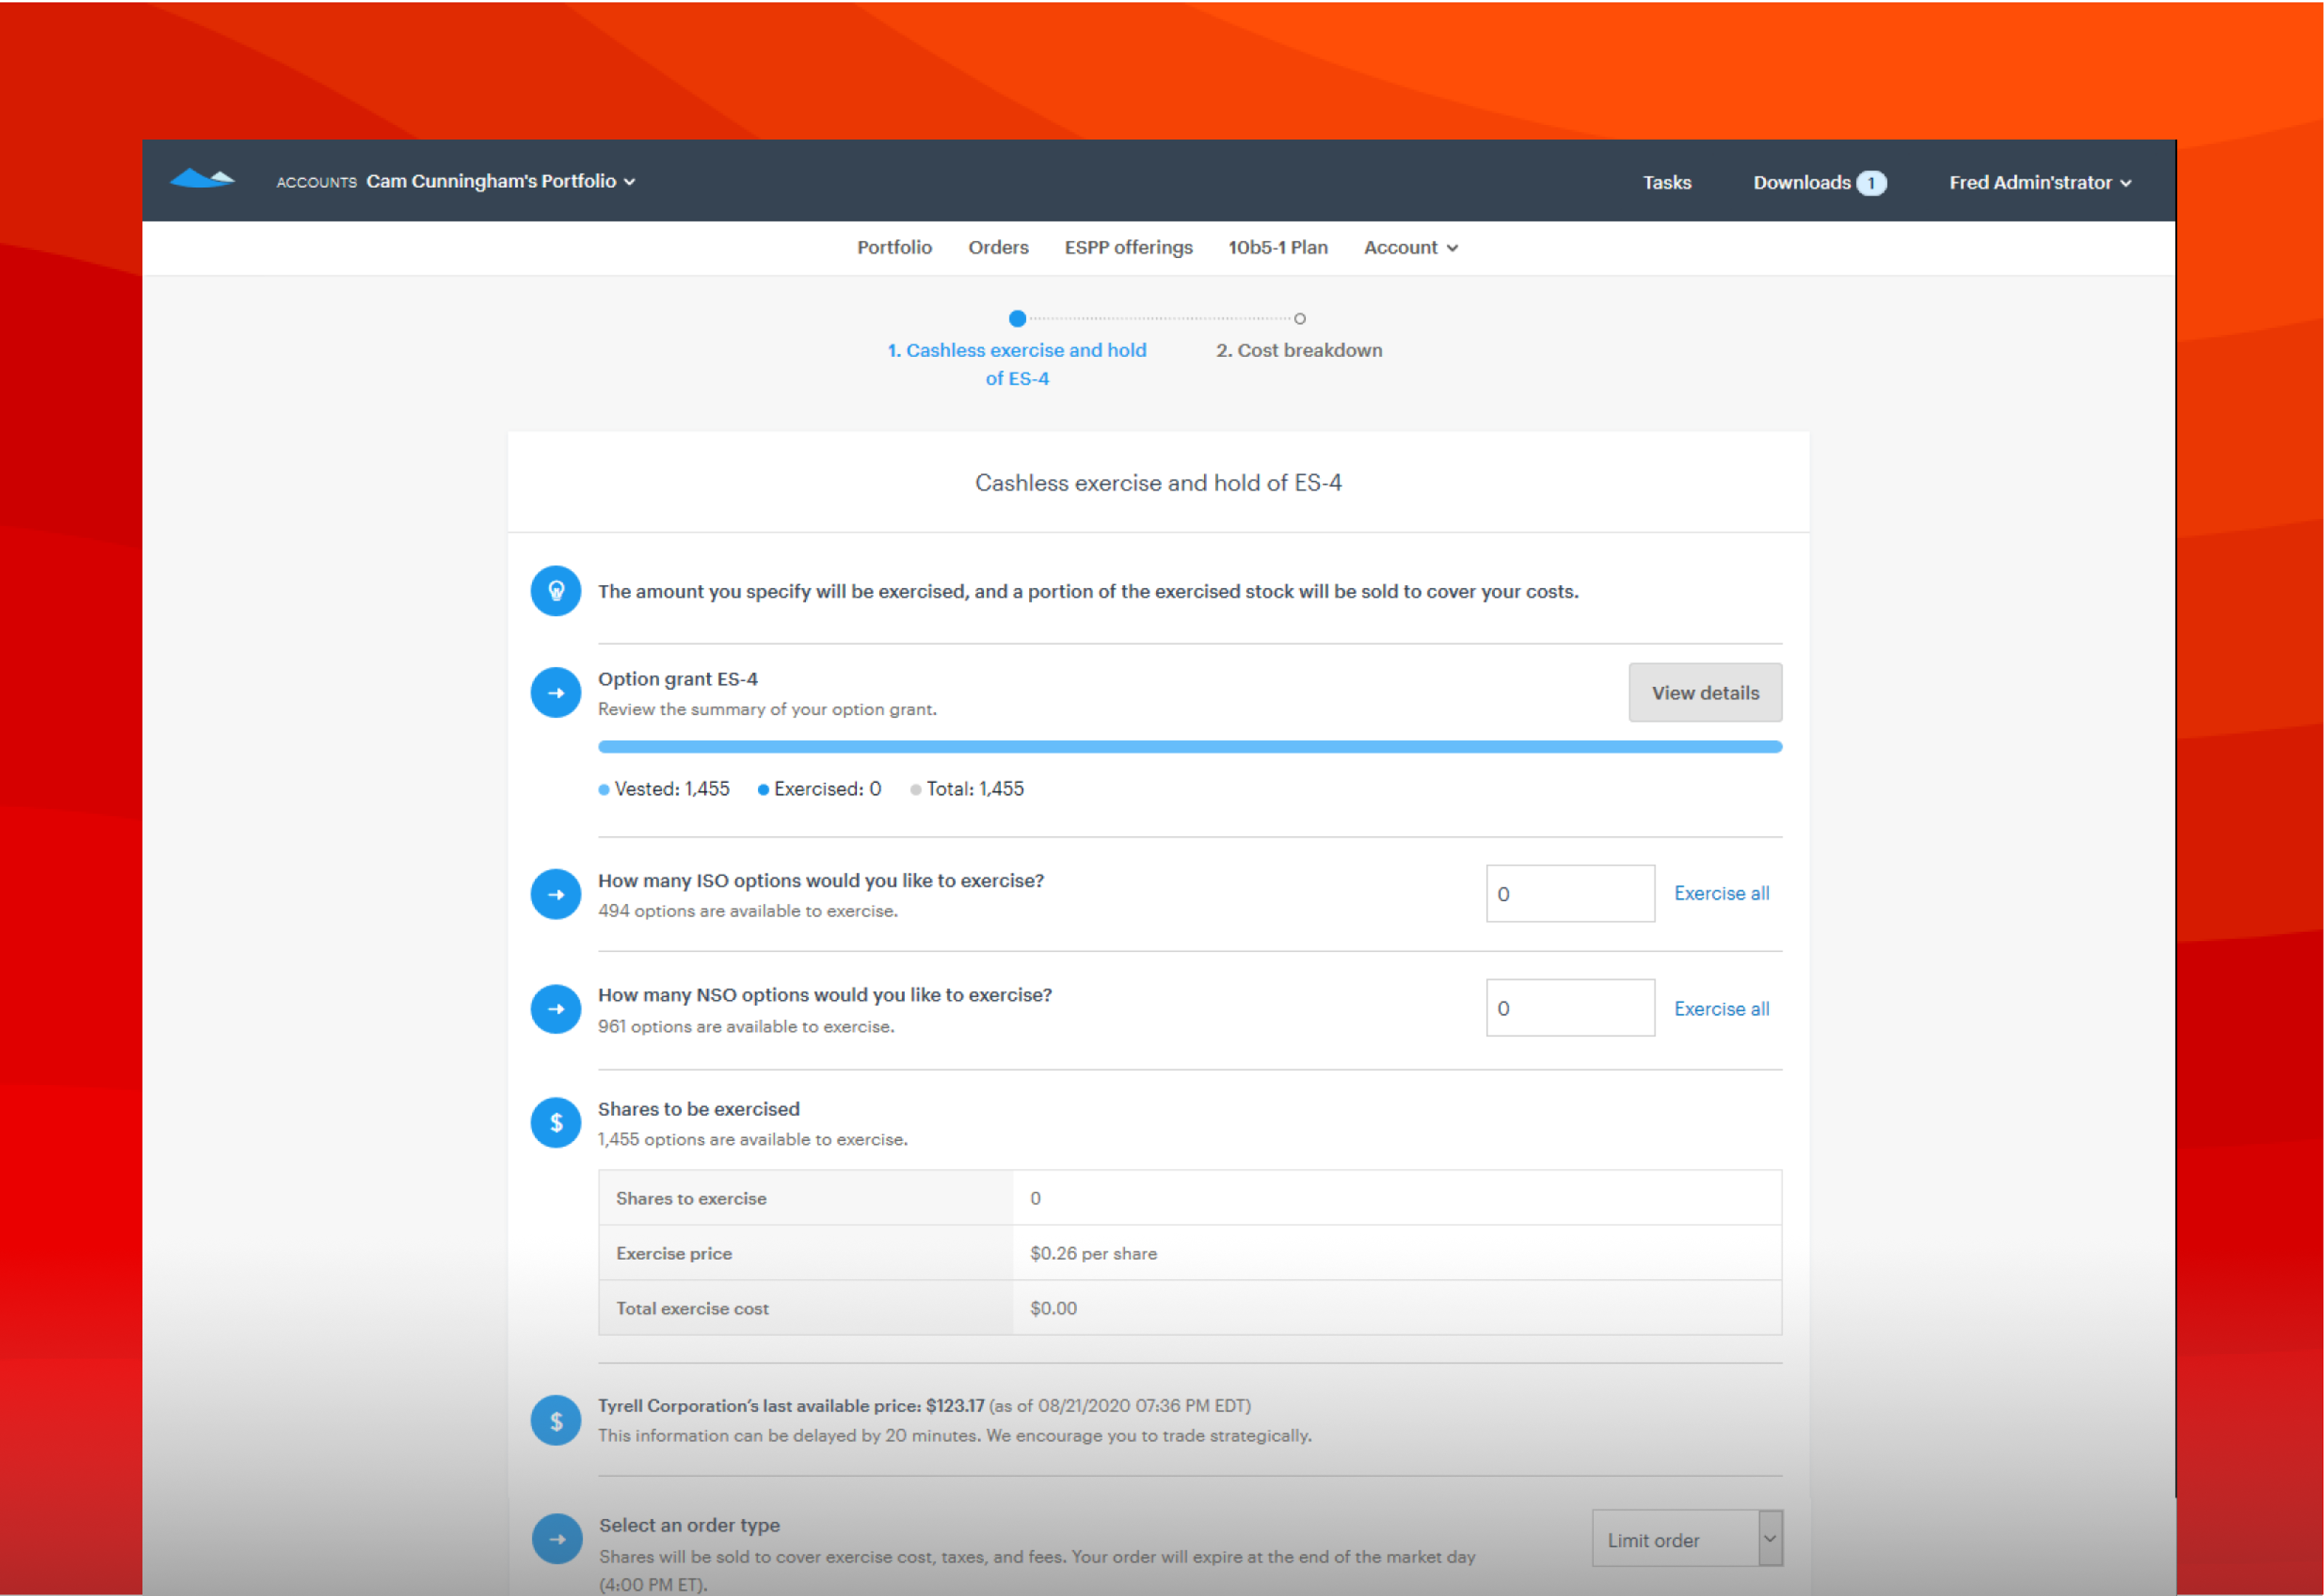Click the filled step 1 progress dot
Screen dimensions: 2324x1596
1017,318
